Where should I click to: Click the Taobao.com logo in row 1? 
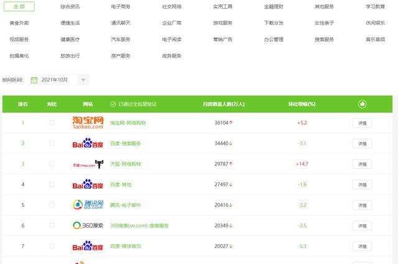(88, 123)
